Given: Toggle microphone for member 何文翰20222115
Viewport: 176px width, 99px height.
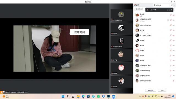Looking at the screenshot, I should tap(171, 35).
